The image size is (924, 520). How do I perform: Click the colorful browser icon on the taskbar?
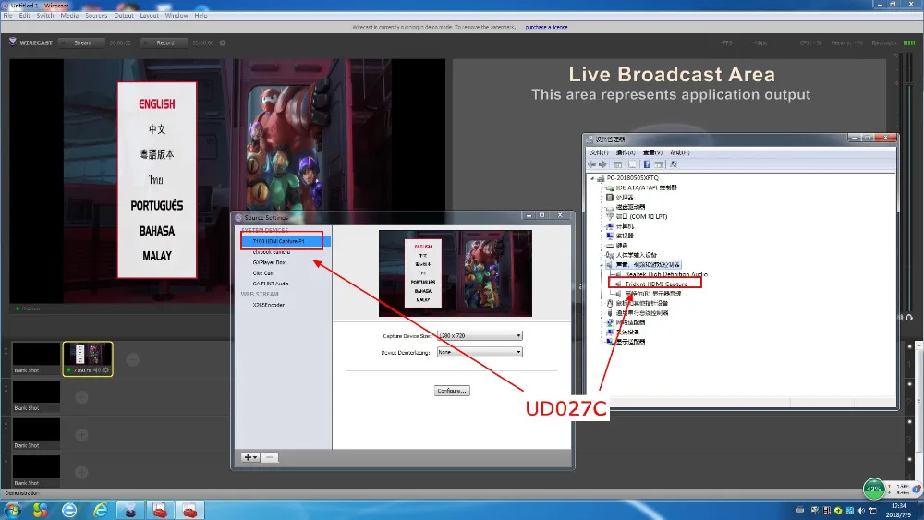(x=40, y=510)
